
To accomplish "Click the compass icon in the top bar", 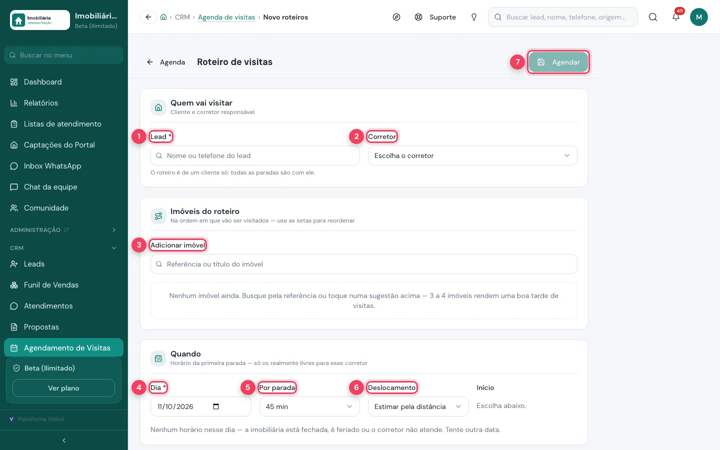I will pos(396,17).
